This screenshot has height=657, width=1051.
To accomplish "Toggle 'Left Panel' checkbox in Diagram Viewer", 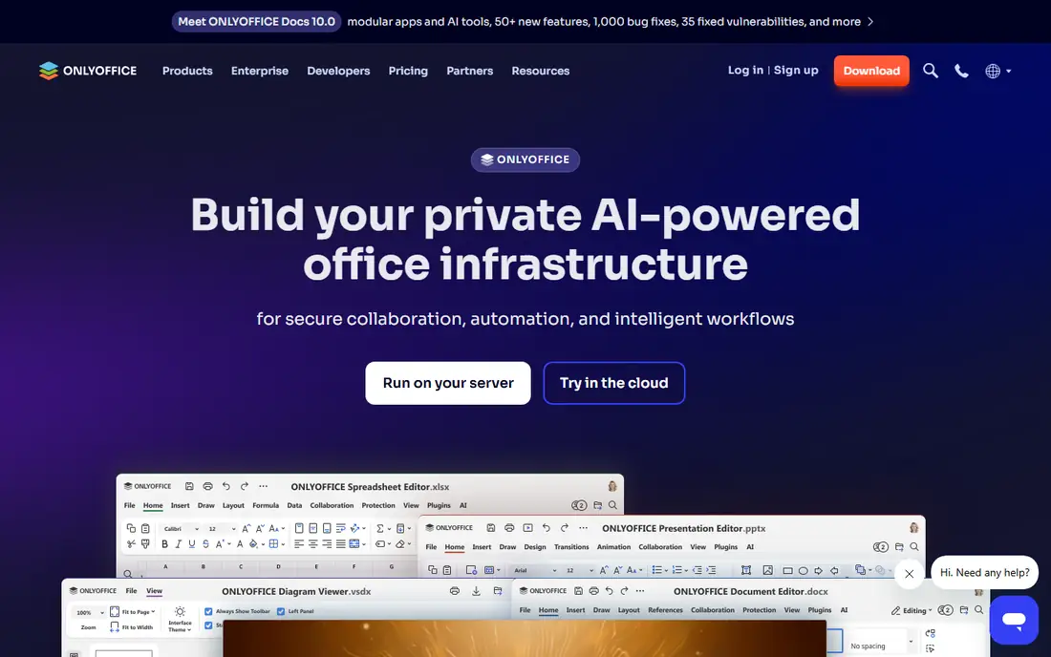I will coord(281,611).
